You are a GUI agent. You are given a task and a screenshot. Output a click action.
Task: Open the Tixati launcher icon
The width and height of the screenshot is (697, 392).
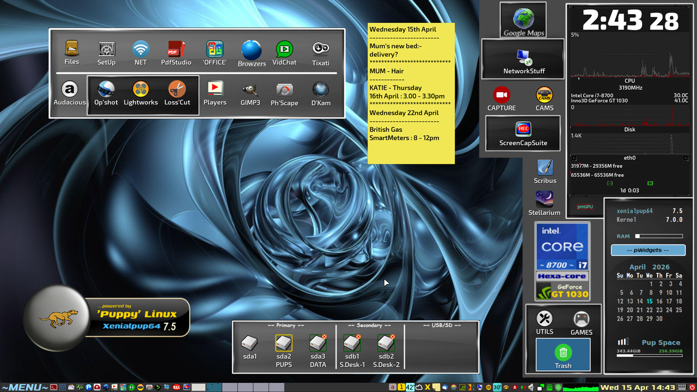[320, 49]
